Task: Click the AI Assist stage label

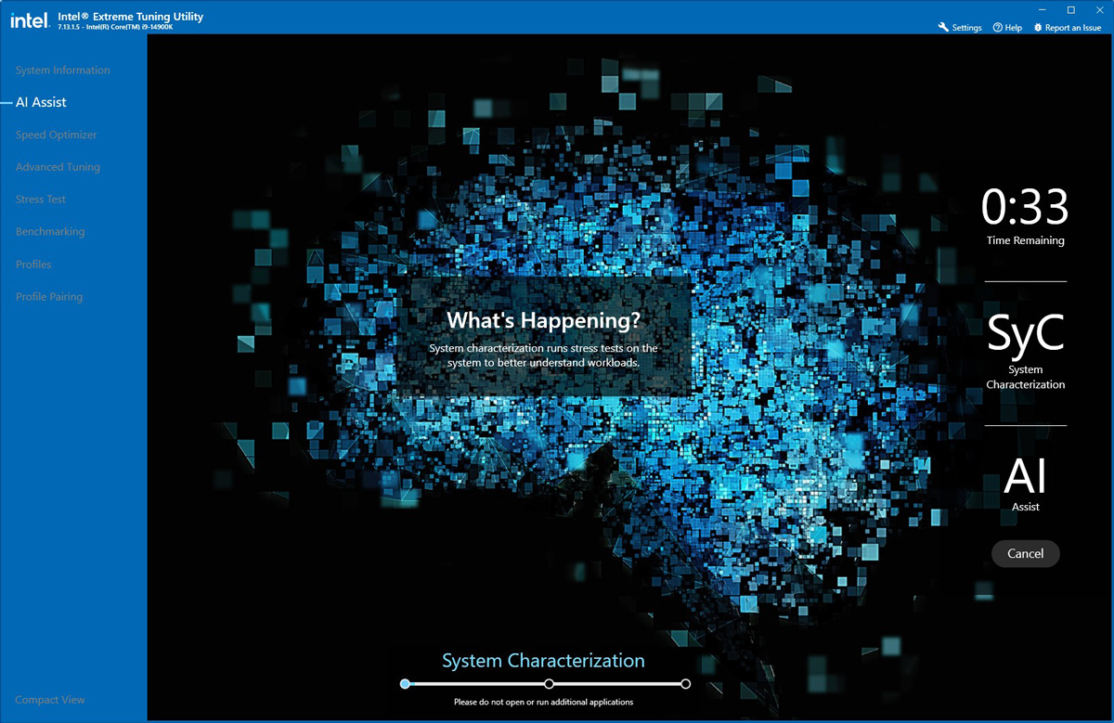Action: (x=1025, y=484)
